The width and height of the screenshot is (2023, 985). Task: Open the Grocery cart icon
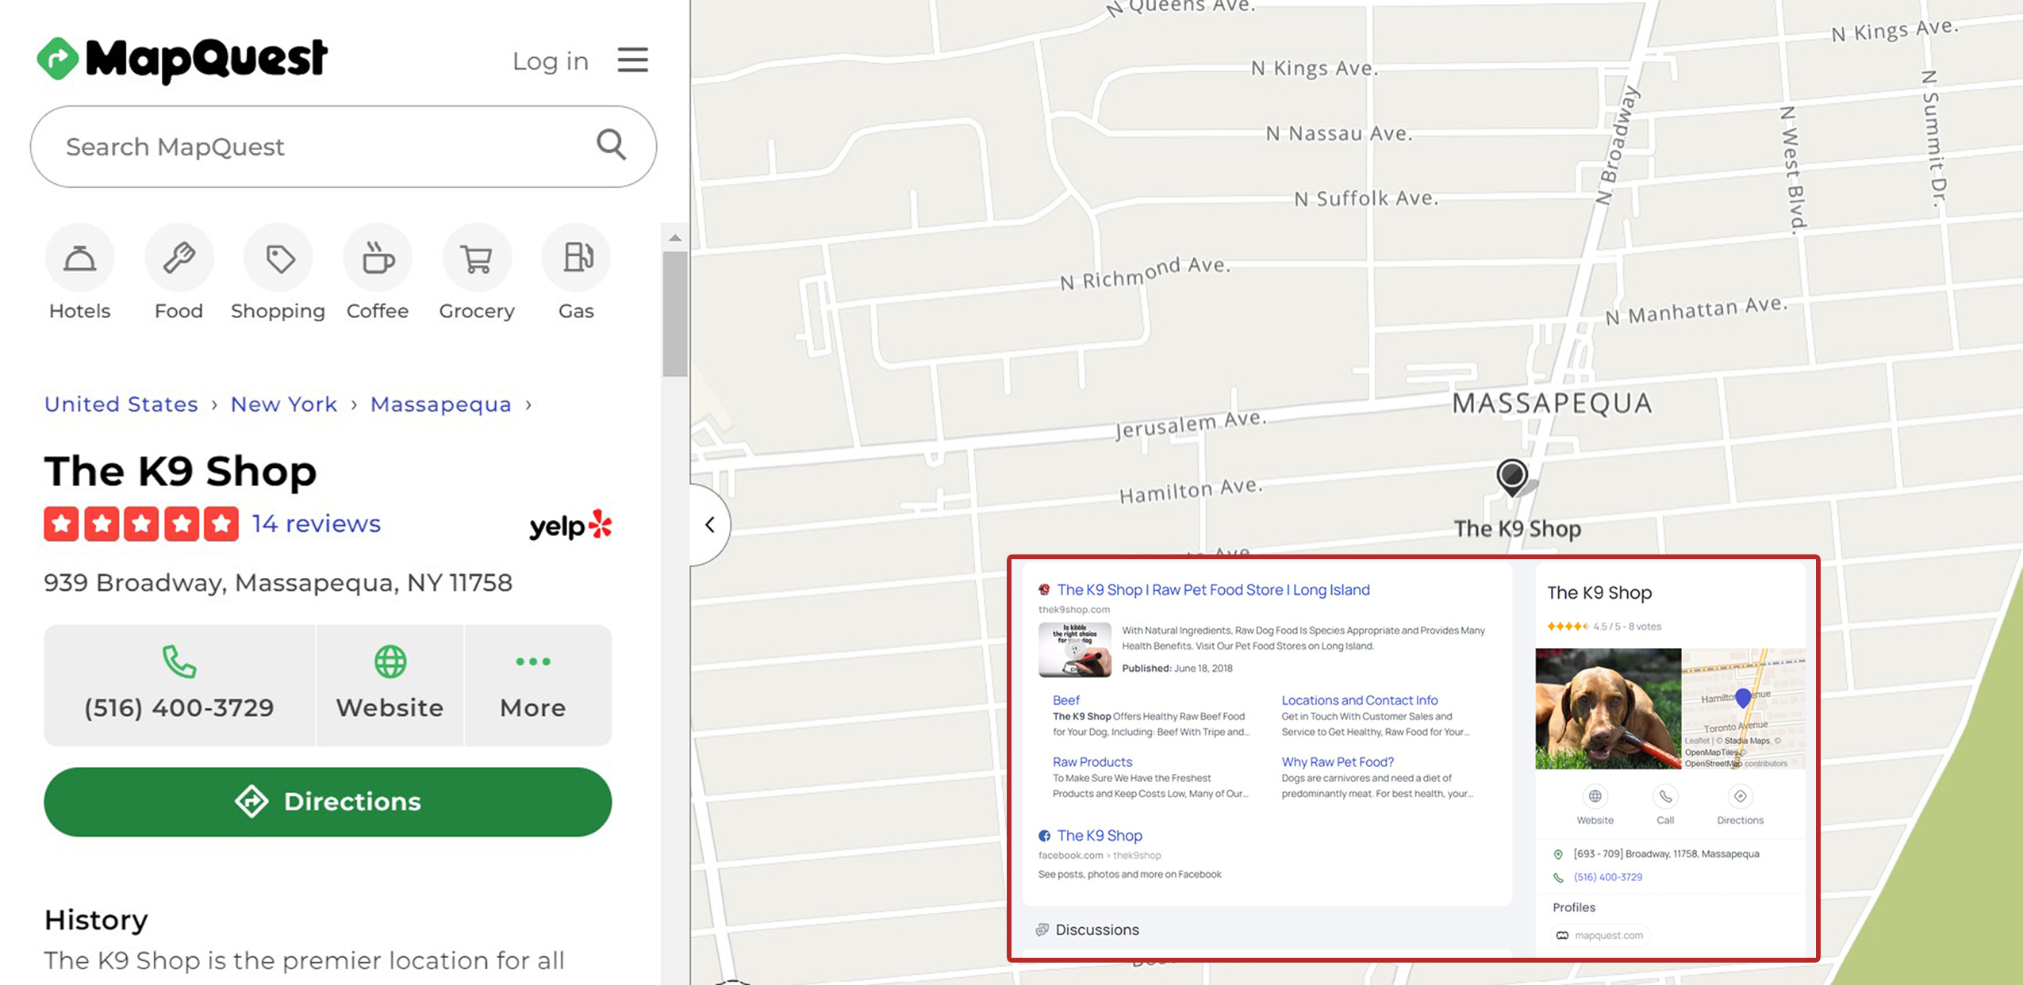pos(477,259)
